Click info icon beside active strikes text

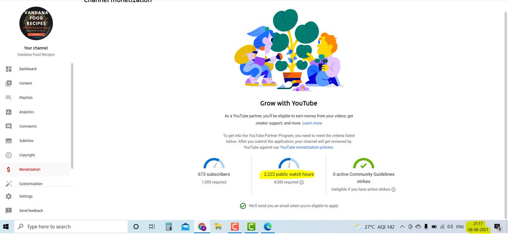(393, 189)
